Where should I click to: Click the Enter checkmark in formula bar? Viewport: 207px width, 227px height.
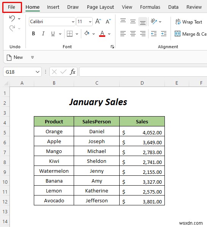click(63, 72)
